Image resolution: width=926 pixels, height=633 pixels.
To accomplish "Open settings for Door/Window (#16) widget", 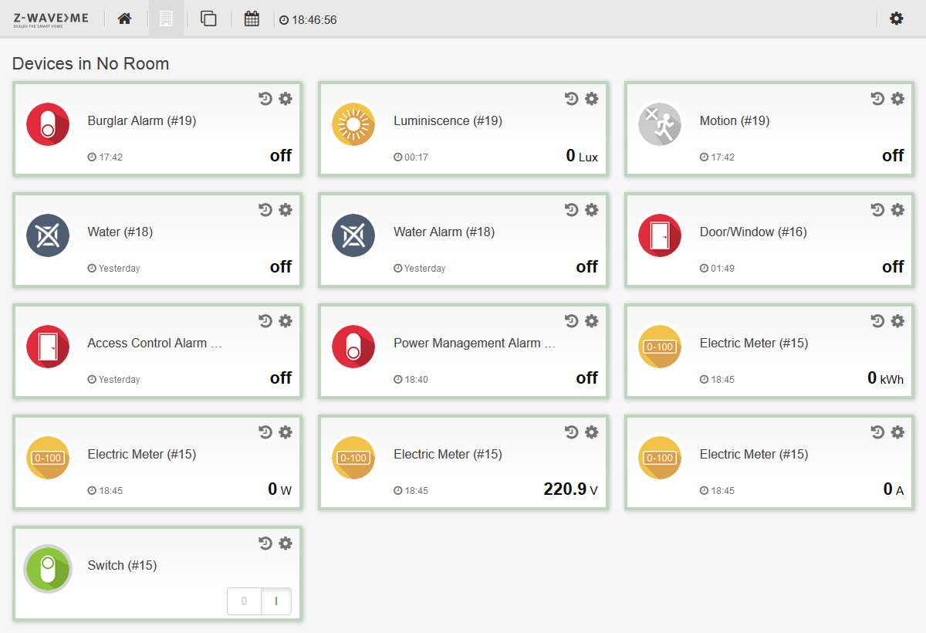I will [897, 210].
